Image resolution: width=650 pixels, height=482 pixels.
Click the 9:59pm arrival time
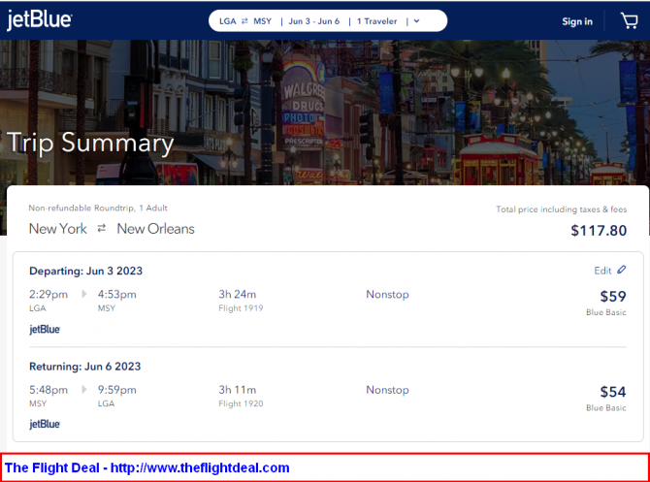coord(116,390)
